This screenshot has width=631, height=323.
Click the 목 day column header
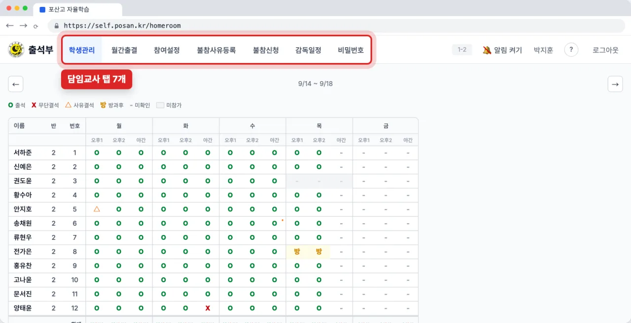pos(319,126)
